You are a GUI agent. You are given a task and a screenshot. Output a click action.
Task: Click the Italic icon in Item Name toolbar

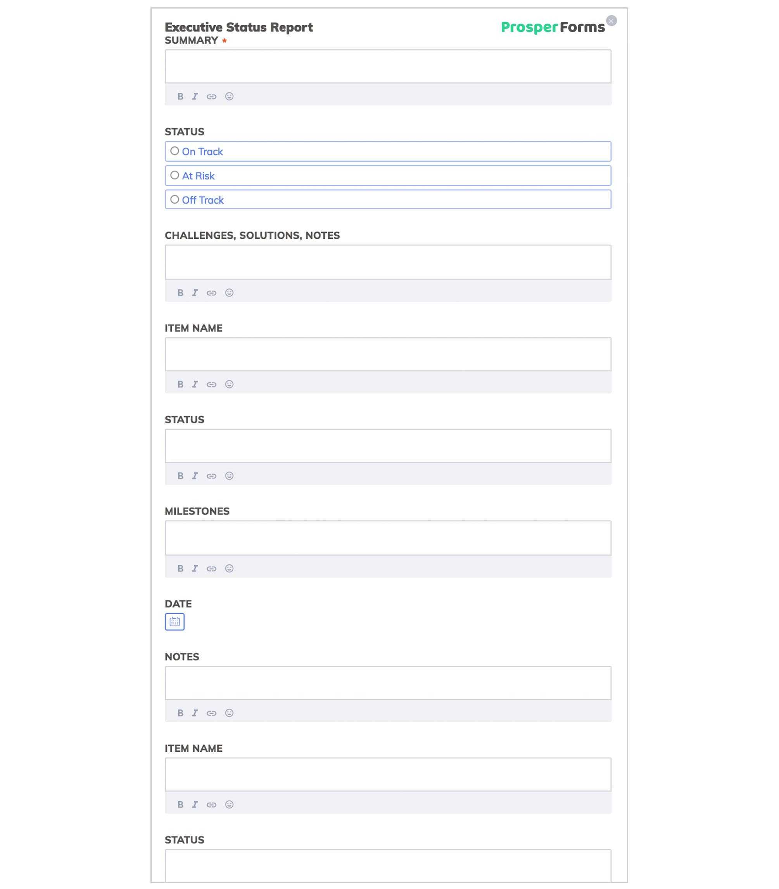pos(194,384)
